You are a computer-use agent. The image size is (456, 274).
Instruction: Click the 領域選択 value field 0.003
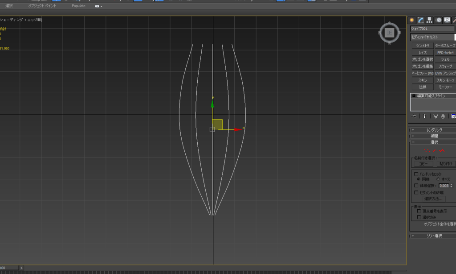tap(444, 186)
